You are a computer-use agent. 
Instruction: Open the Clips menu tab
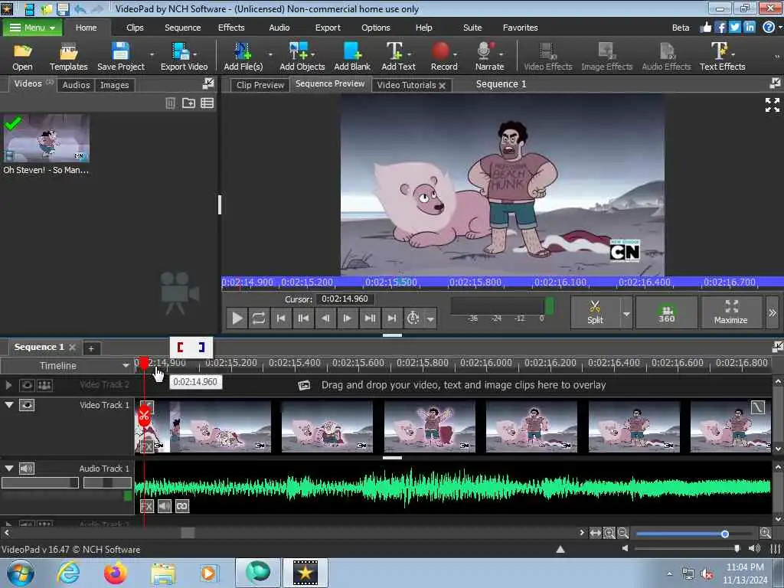[x=135, y=28]
